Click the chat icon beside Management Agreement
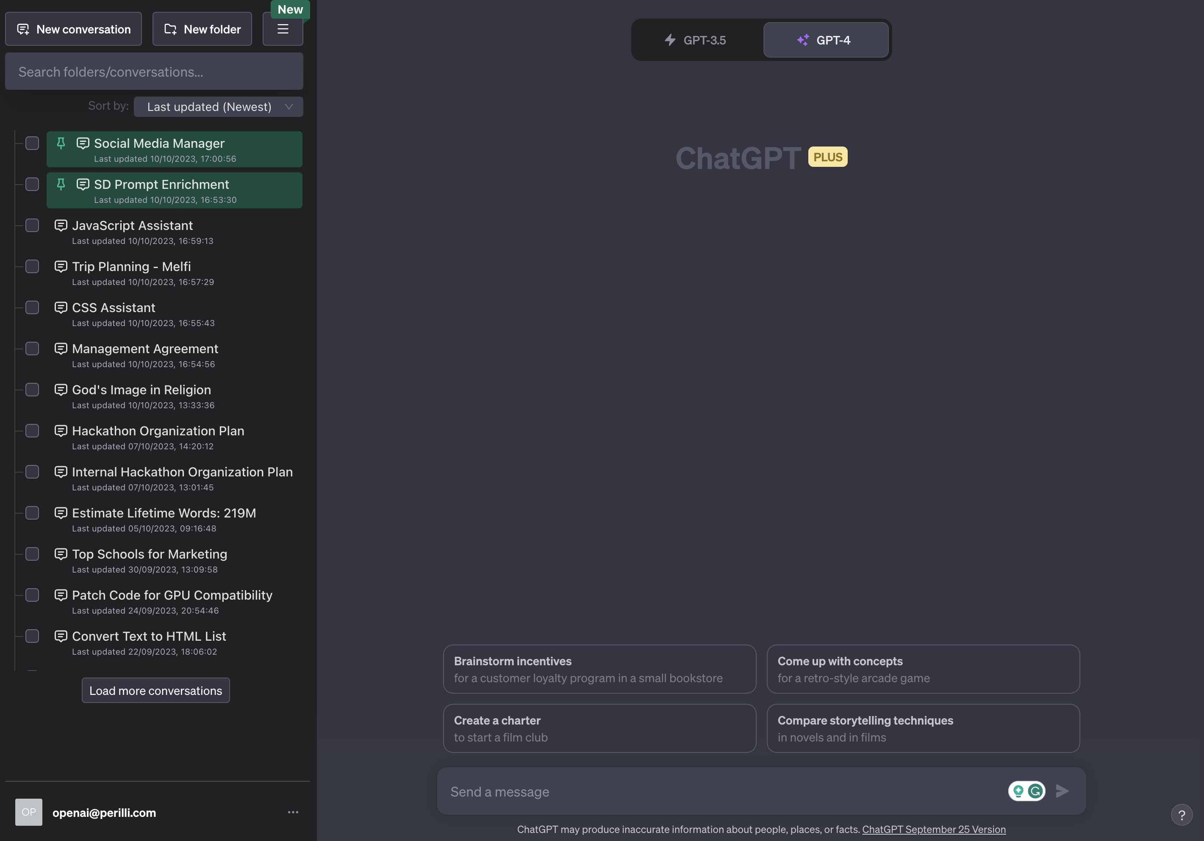Screen dimensions: 1204x841 (x=61, y=349)
